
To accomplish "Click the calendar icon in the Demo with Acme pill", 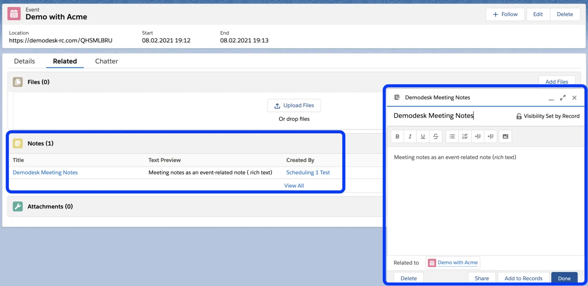I will pyautogui.click(x=432, y=263).
